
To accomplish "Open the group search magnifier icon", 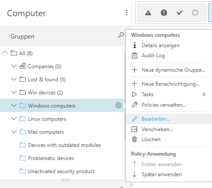I will click(121, 35).
